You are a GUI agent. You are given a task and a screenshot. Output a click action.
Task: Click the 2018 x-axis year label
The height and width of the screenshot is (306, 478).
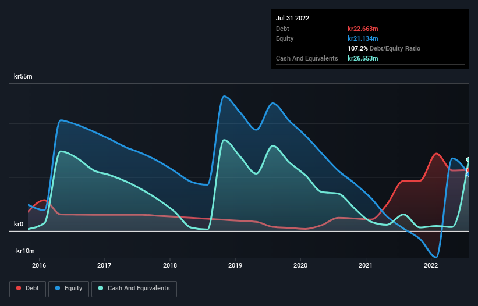[x=169, y=266]
